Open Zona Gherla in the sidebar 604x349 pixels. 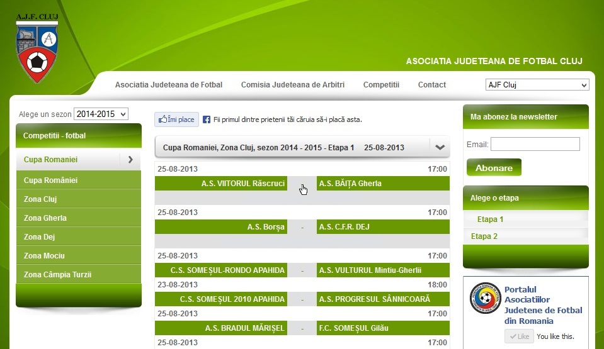pyautogui.click(x=45, y=218)
